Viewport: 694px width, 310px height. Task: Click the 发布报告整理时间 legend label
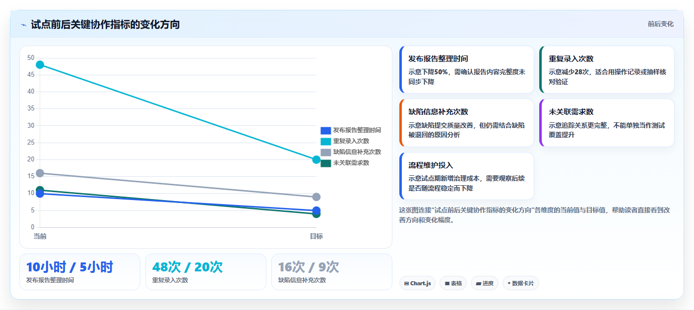click(357, 130)
